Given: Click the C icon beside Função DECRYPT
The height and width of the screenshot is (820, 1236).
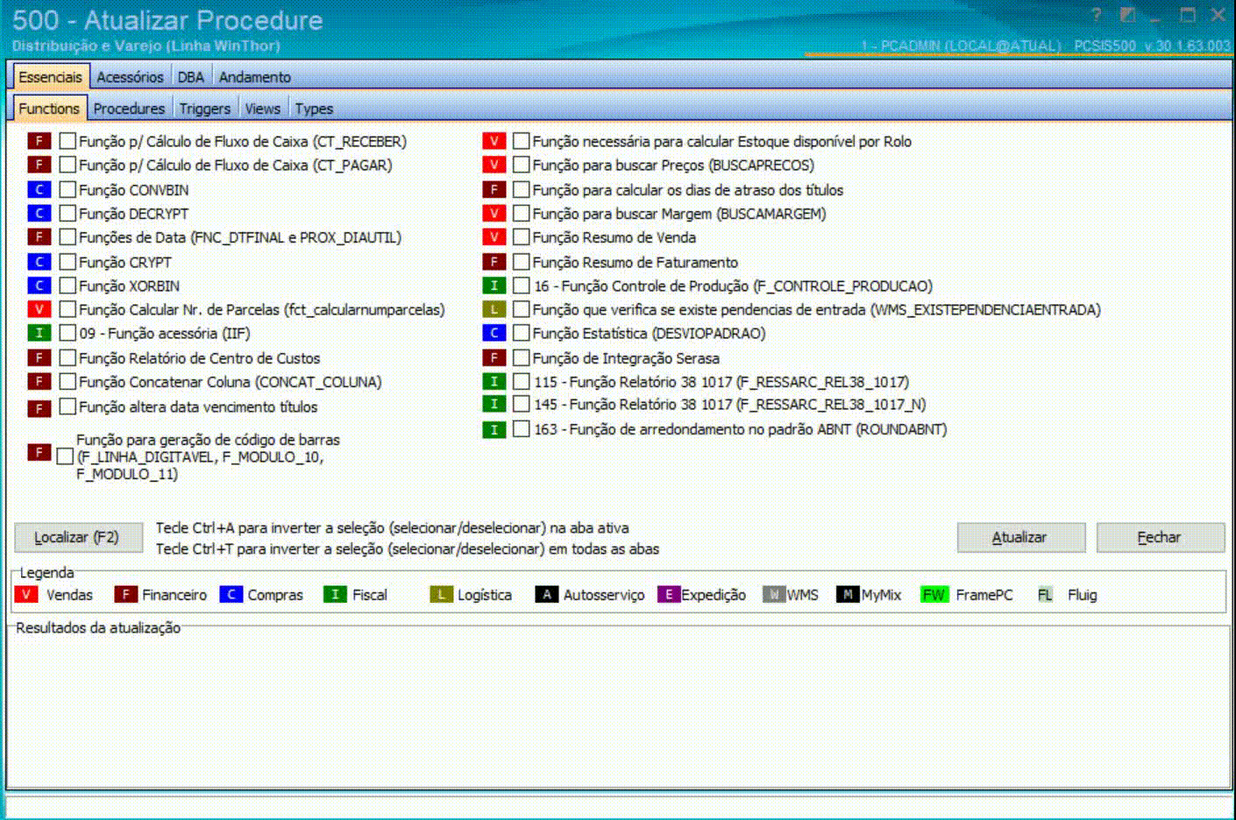Looking at the screenshot, I should [x=39, y=213].
